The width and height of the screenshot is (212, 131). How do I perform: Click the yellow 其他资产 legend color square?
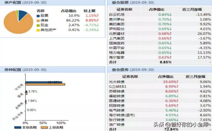[38, 30]
